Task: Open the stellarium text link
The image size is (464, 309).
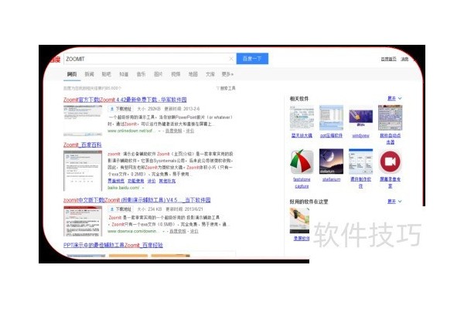Action: pyautogui.click(x=331, y=179)
